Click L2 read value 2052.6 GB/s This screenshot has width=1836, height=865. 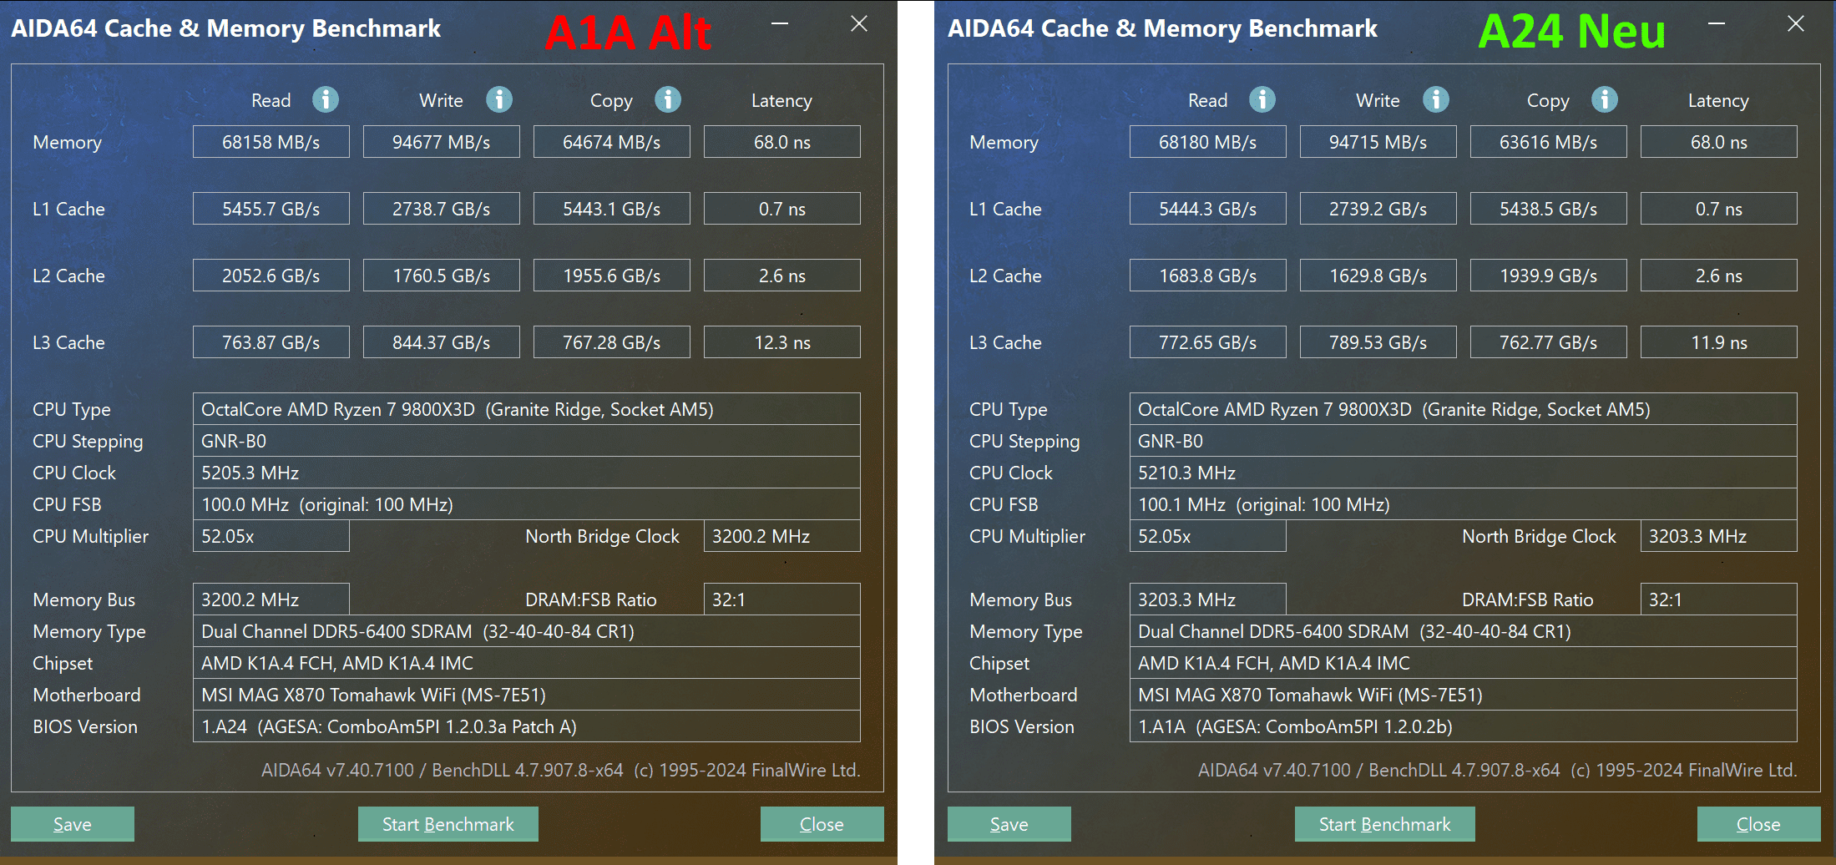(271, 276)
